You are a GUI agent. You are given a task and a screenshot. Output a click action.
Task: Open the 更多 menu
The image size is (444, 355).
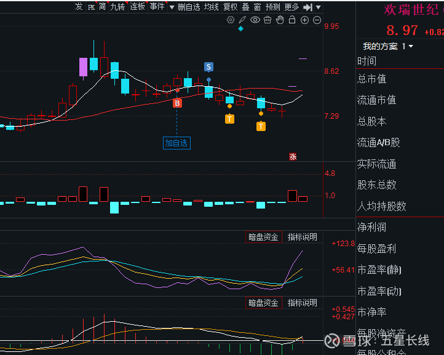291,7
